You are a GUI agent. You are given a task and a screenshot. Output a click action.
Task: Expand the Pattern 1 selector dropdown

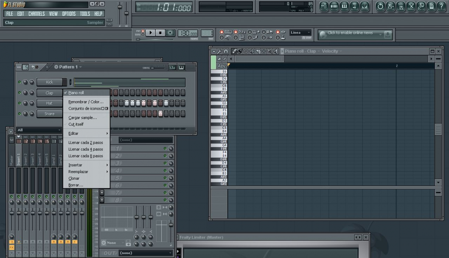80,67
